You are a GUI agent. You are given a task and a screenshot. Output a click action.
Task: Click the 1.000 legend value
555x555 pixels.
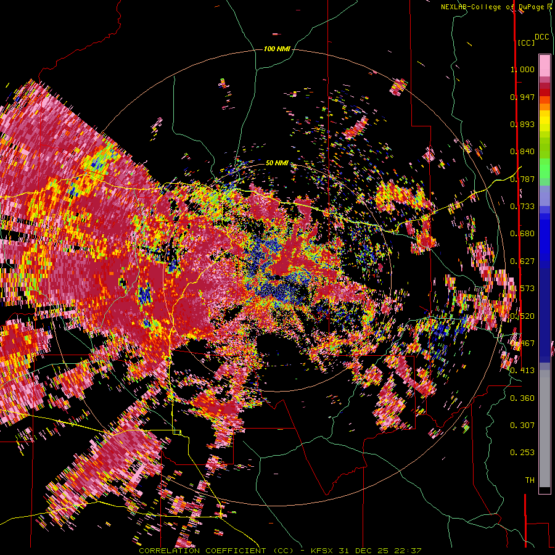pyautogui.click(x=522, y=69)
